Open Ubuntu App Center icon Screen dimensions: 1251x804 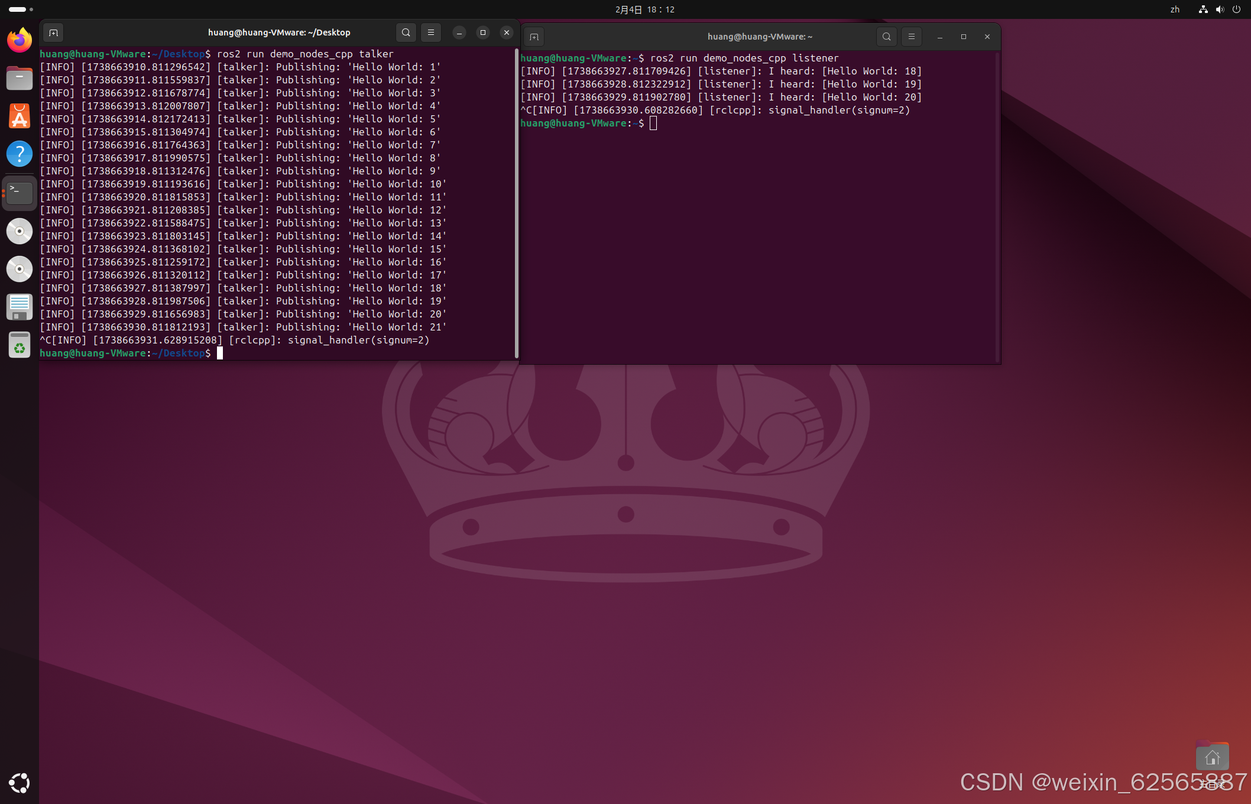click(x=20, y=116)
